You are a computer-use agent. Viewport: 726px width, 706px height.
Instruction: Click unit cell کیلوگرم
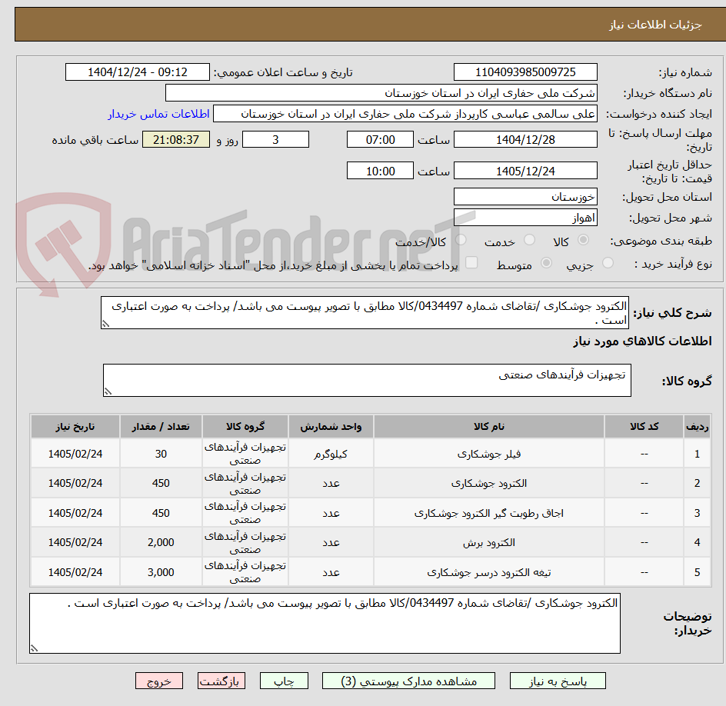click(x=331, y=455)
